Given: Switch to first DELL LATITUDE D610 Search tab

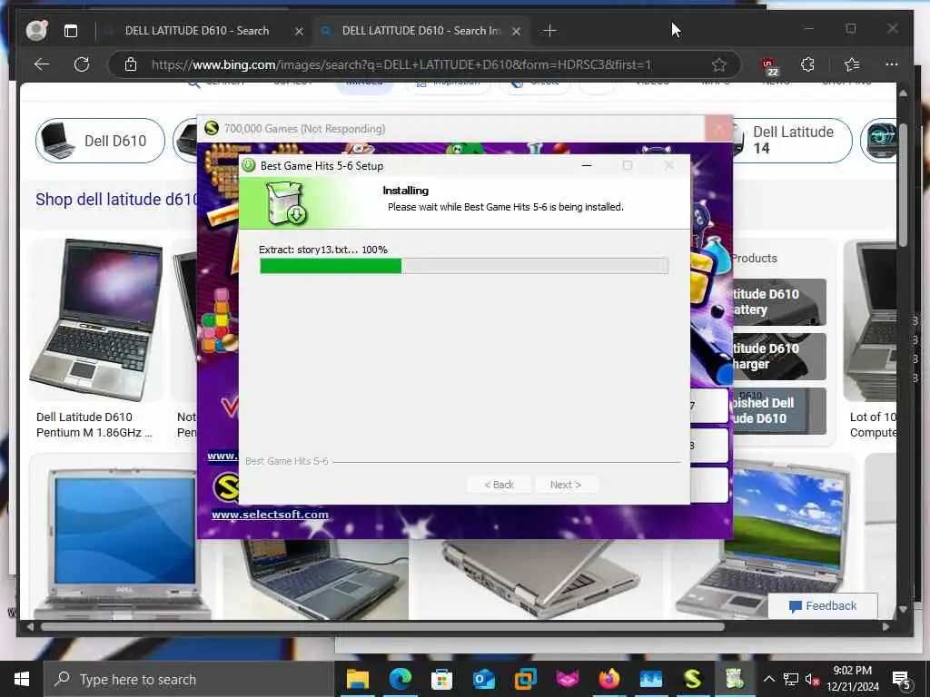Looking at the screenshot, I should (196, 31).
